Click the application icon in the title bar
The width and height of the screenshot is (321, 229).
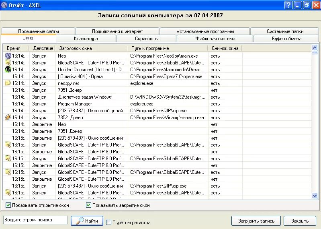tap(4, 5)
